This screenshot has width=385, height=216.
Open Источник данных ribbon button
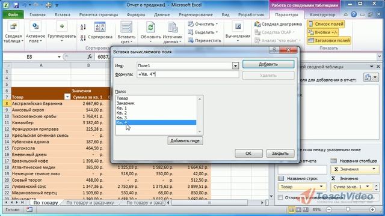[x=173, y=32]
